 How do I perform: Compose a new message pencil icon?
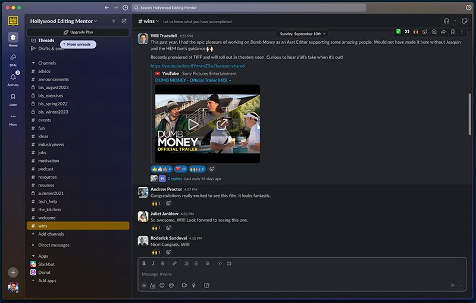pos(124,21)
